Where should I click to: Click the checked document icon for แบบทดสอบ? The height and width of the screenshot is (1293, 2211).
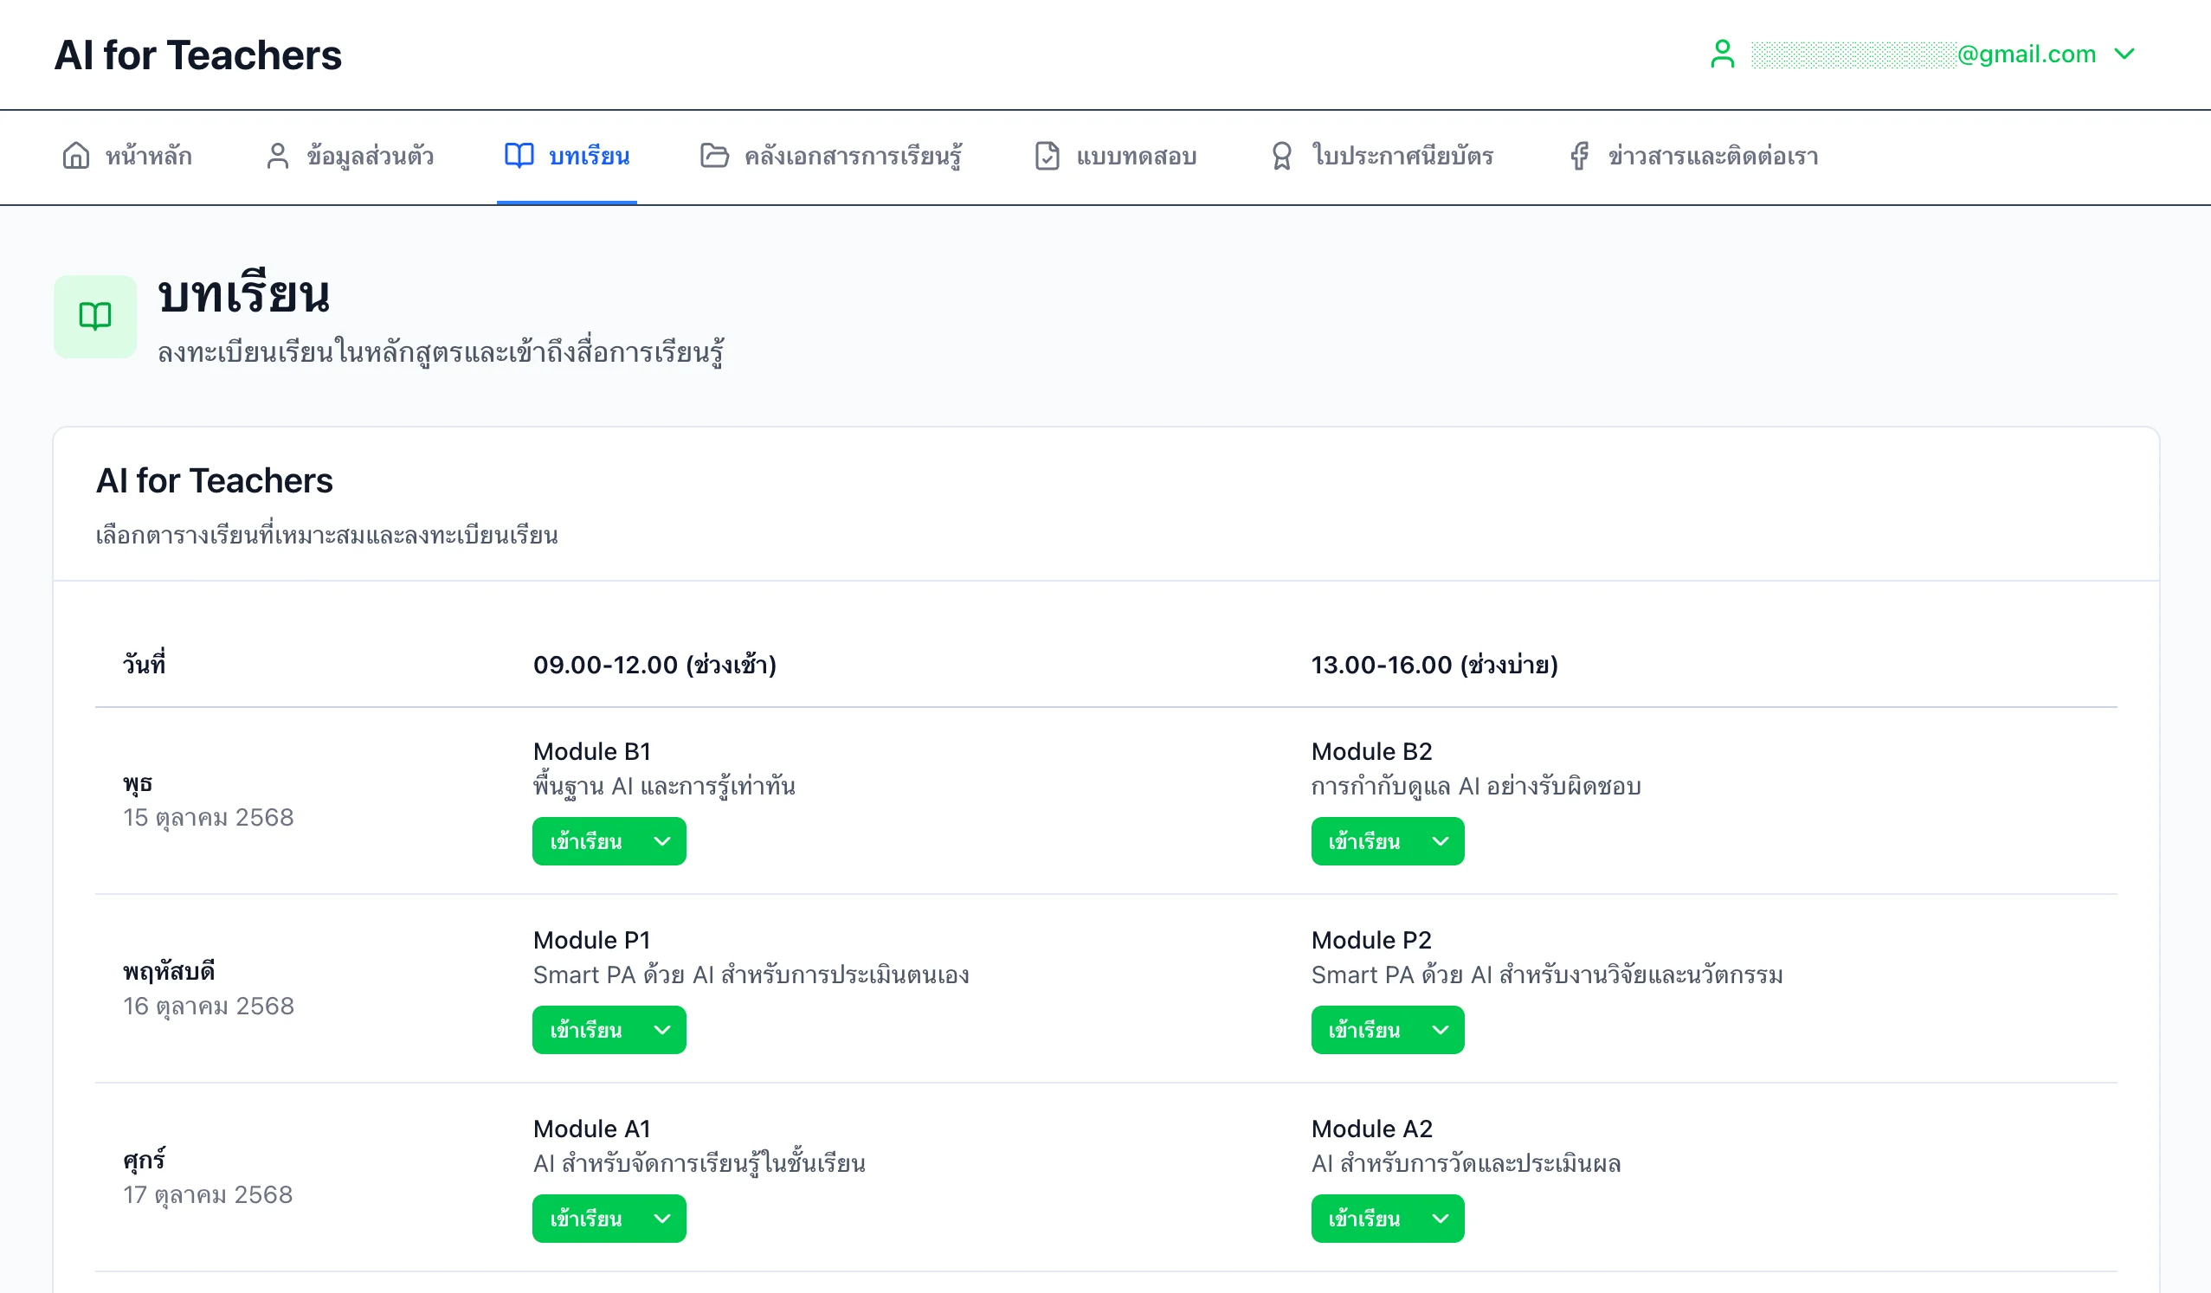coord(1047,155)
